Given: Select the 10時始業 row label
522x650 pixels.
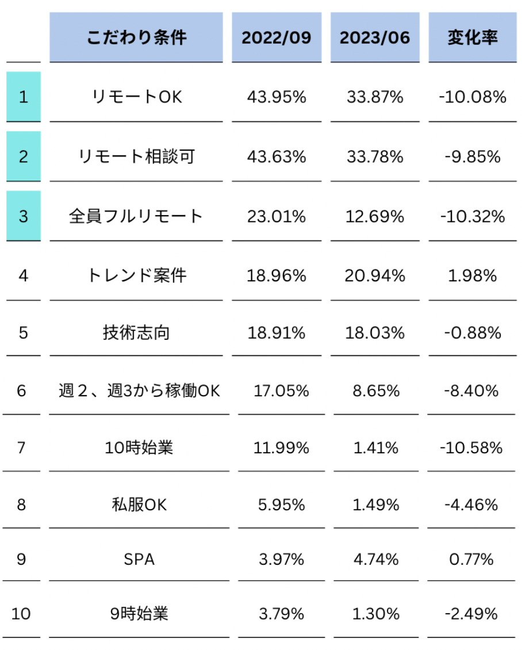Looking at the screenshot, I should (141, 448).
